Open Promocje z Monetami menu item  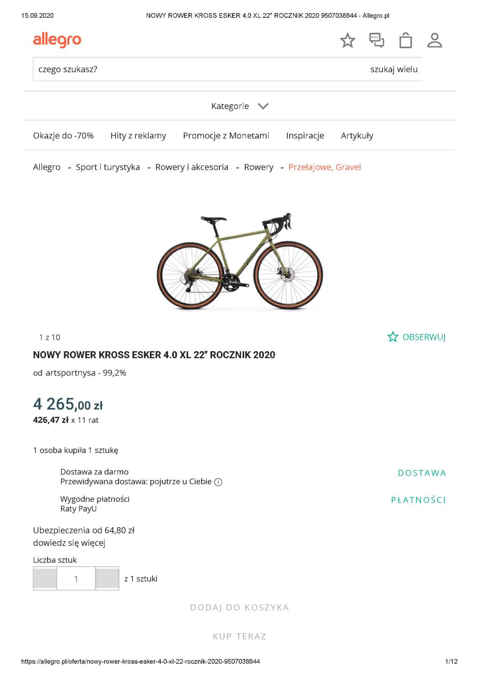226,135
